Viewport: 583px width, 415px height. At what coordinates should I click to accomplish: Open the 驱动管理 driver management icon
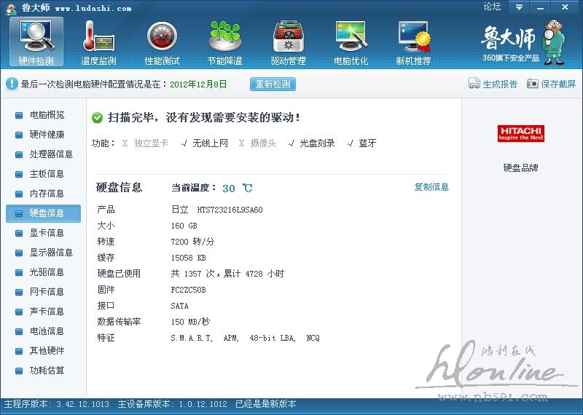click(288, 36)
